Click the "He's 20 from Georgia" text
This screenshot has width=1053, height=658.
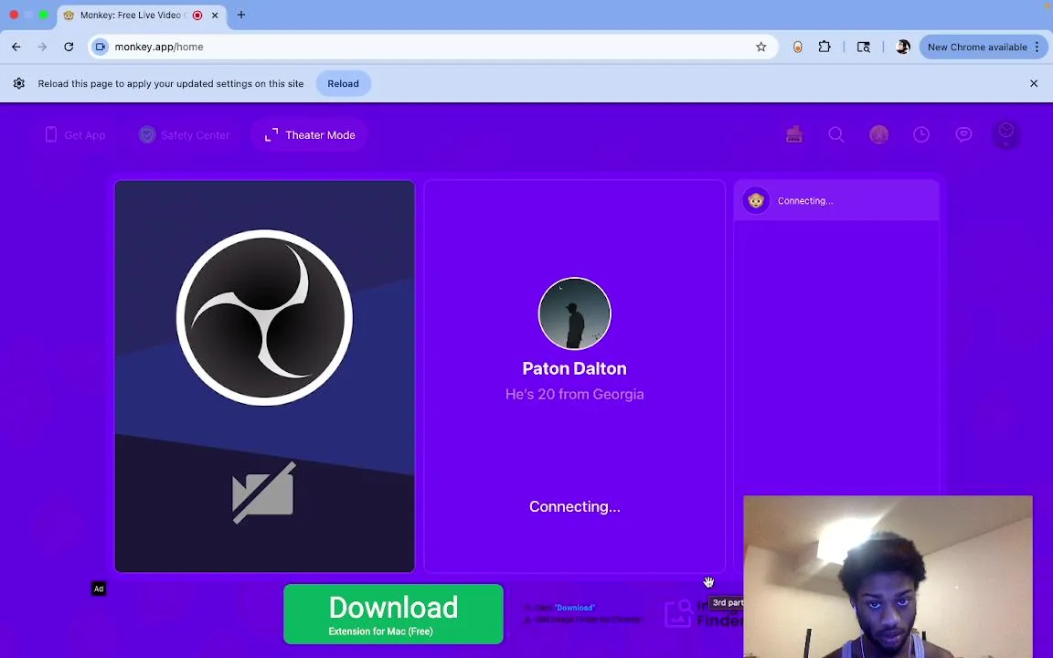click(575, 394)
